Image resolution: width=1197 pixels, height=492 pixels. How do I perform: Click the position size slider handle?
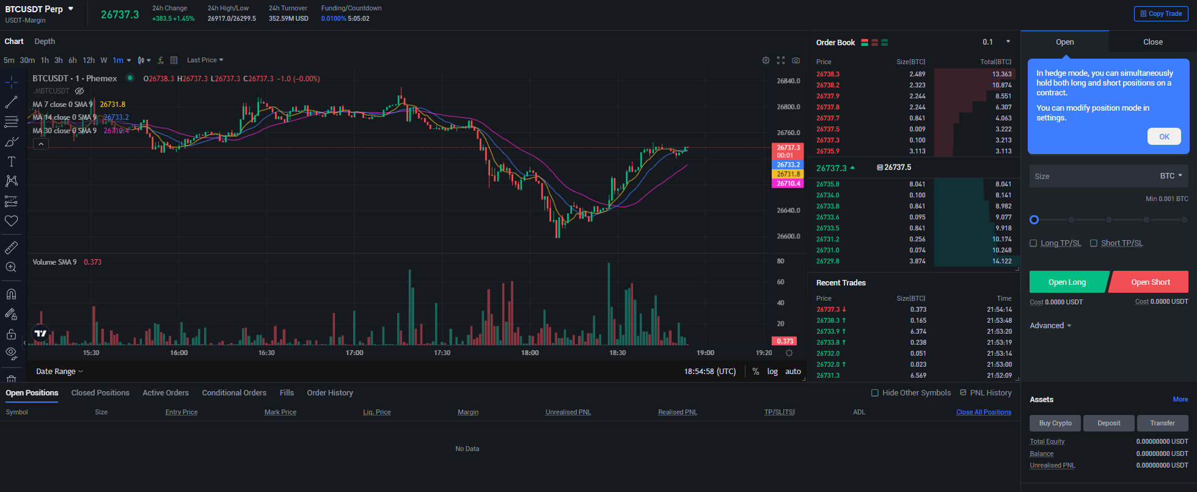click(1034, 219)
